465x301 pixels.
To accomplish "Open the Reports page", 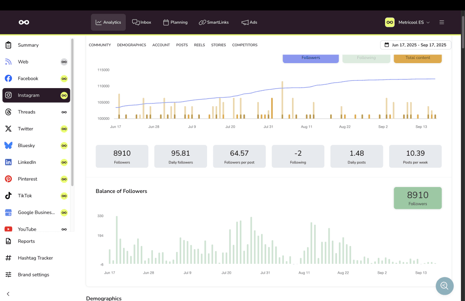I will 26,241.
